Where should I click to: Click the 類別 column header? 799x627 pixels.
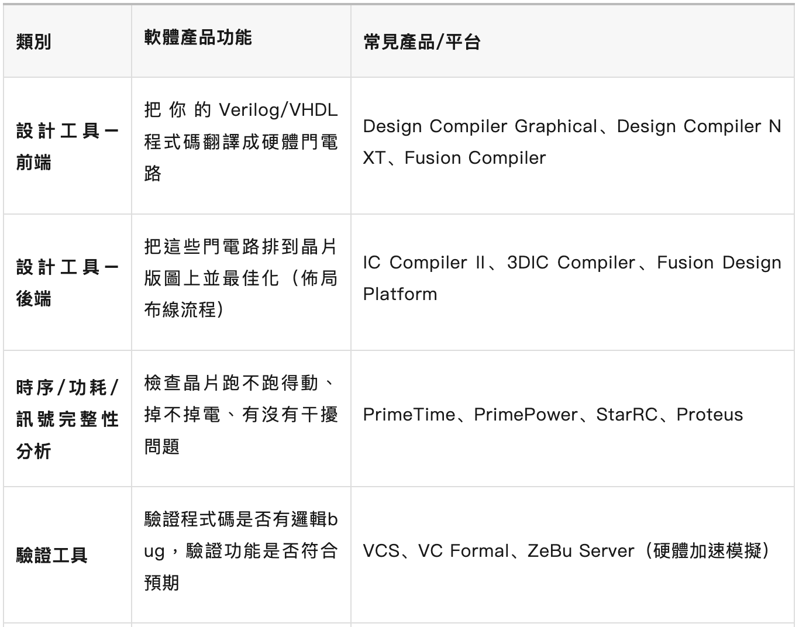coord(34,42)
